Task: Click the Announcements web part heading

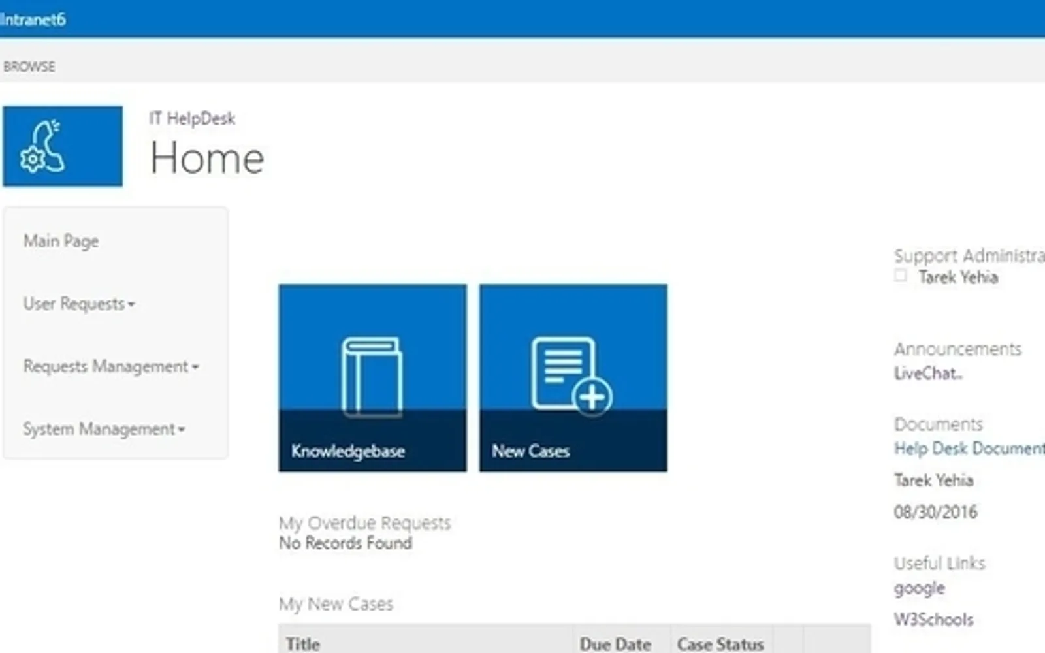Action: [x=957, y=349]
